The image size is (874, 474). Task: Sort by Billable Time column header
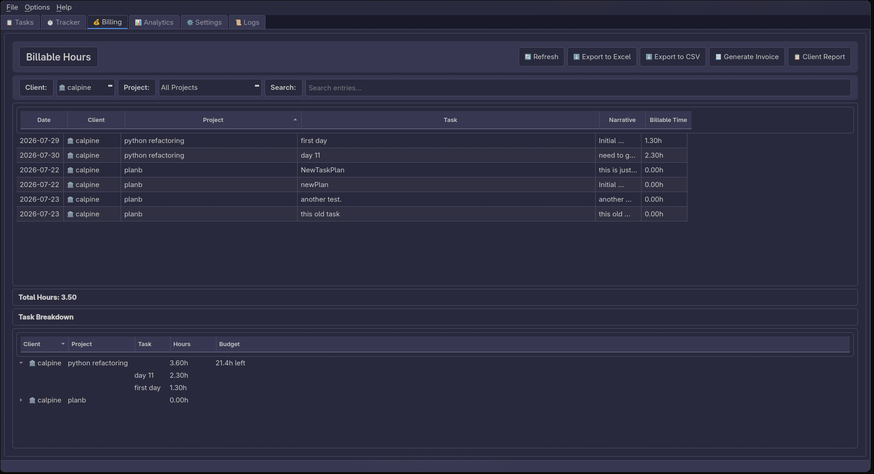tap(668, 120)
